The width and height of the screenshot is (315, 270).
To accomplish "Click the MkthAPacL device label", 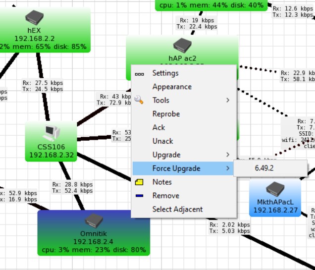I will click(275, 202).
